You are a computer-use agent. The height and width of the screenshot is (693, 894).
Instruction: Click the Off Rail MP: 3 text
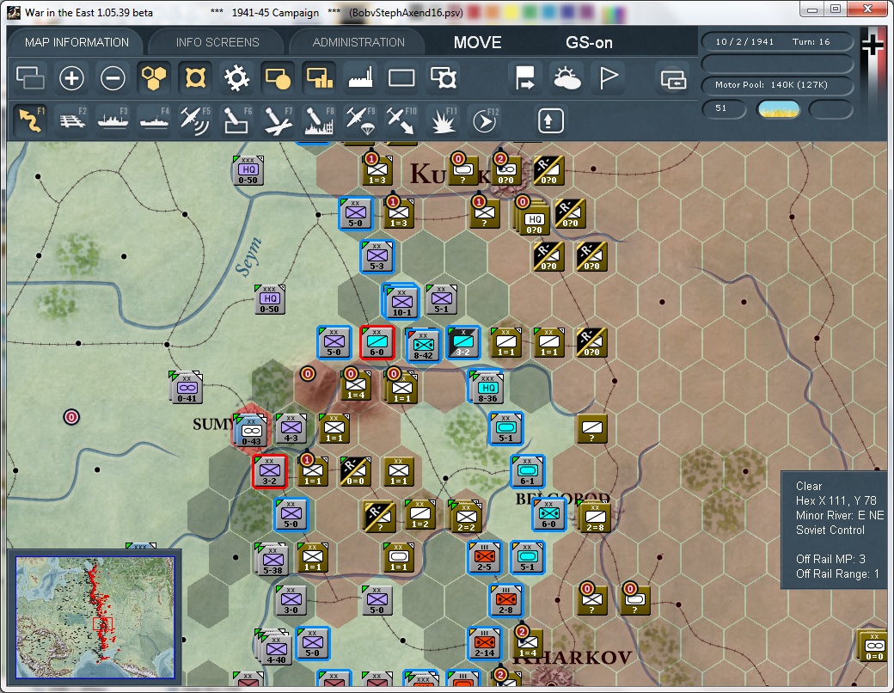click(x=830, y=559)
